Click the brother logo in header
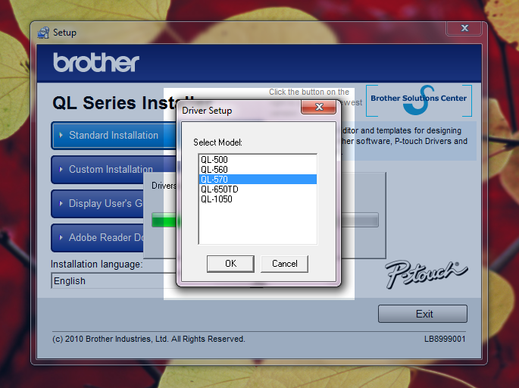Viewport: 519px width, 388px height. 96,62
